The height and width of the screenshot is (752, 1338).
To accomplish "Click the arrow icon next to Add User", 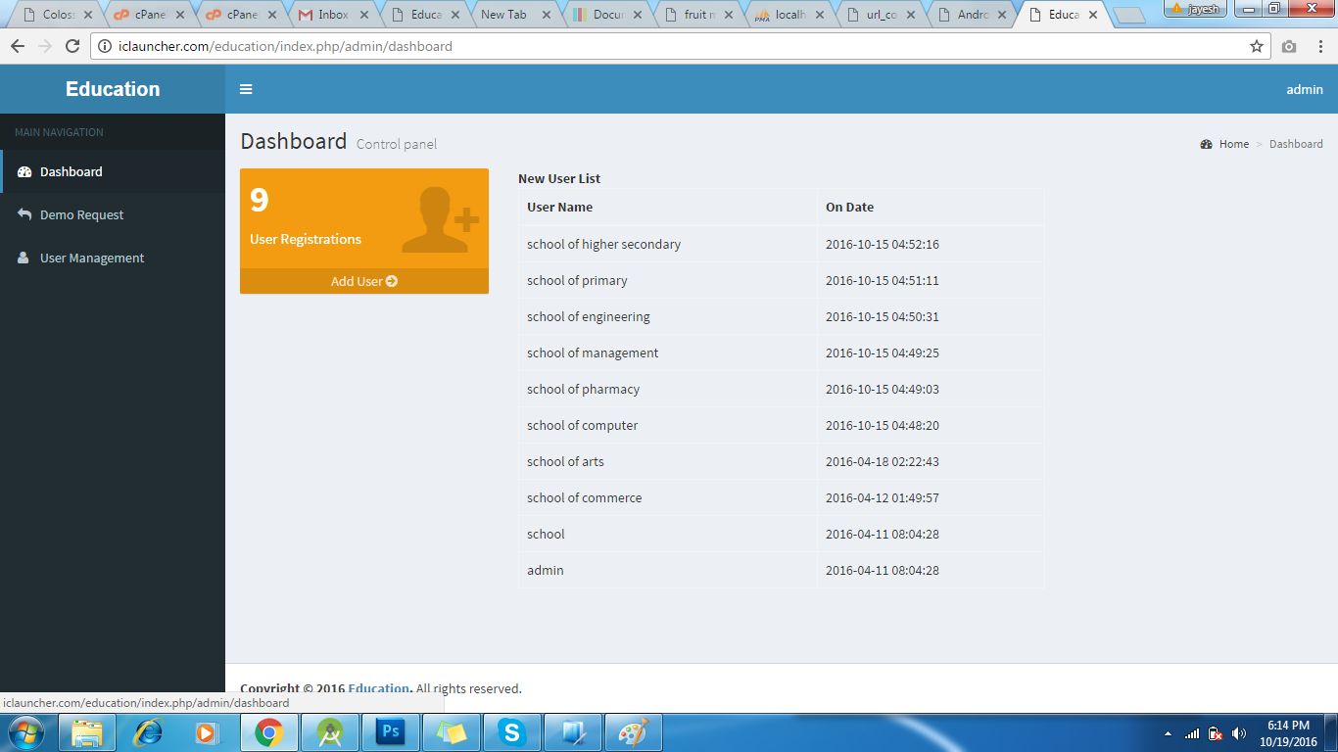I will (392, 281).
